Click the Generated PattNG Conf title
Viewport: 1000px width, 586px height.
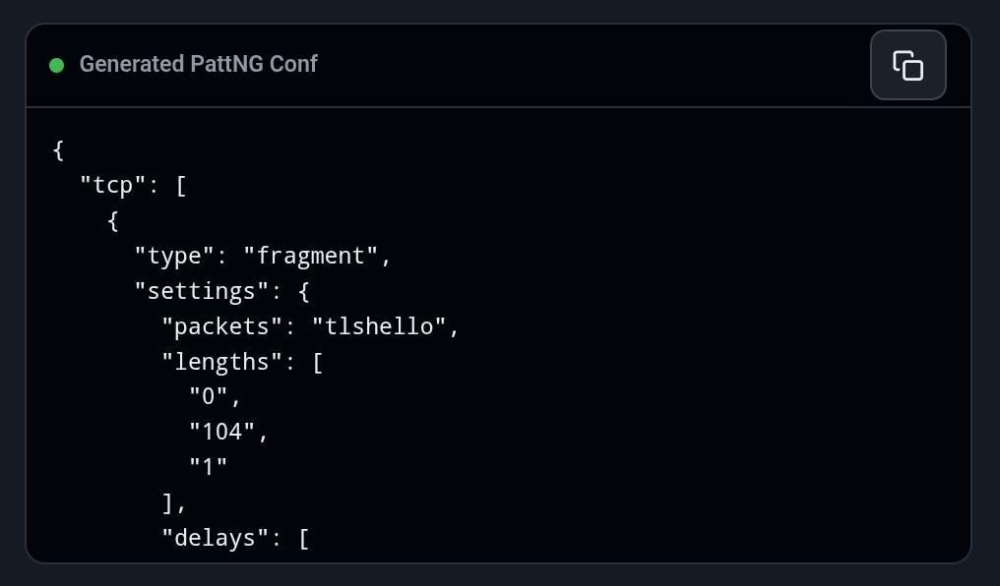(x=199, y=64)
